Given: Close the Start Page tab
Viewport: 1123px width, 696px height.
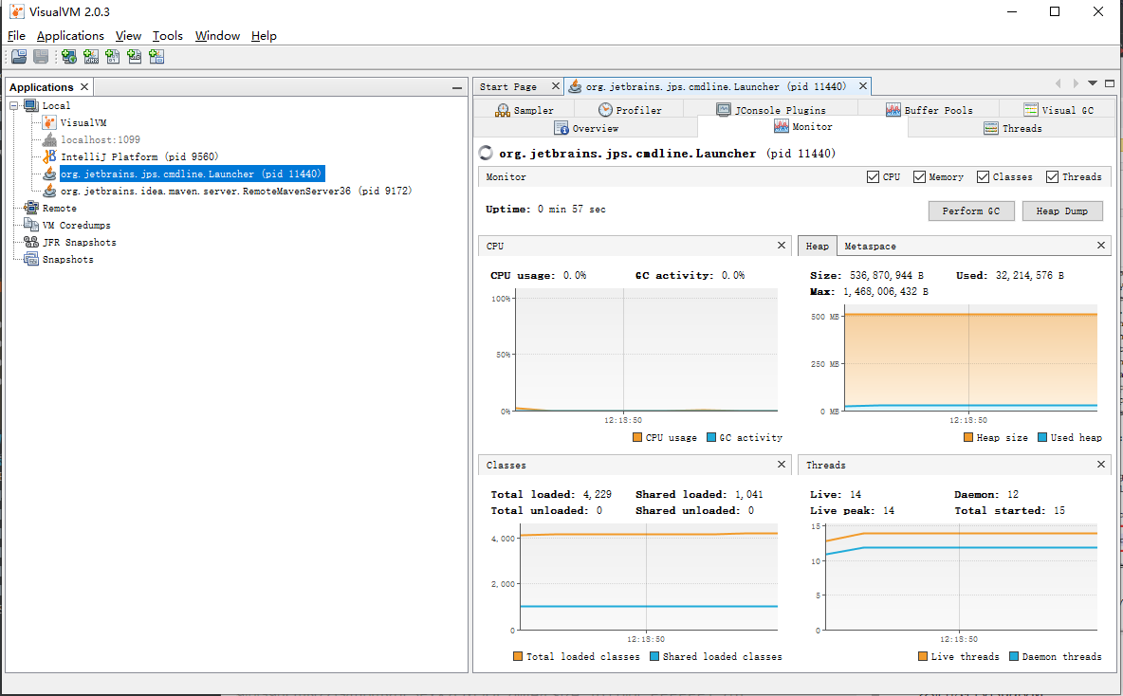Looking at the screenshot, I should tap(555, 86).
